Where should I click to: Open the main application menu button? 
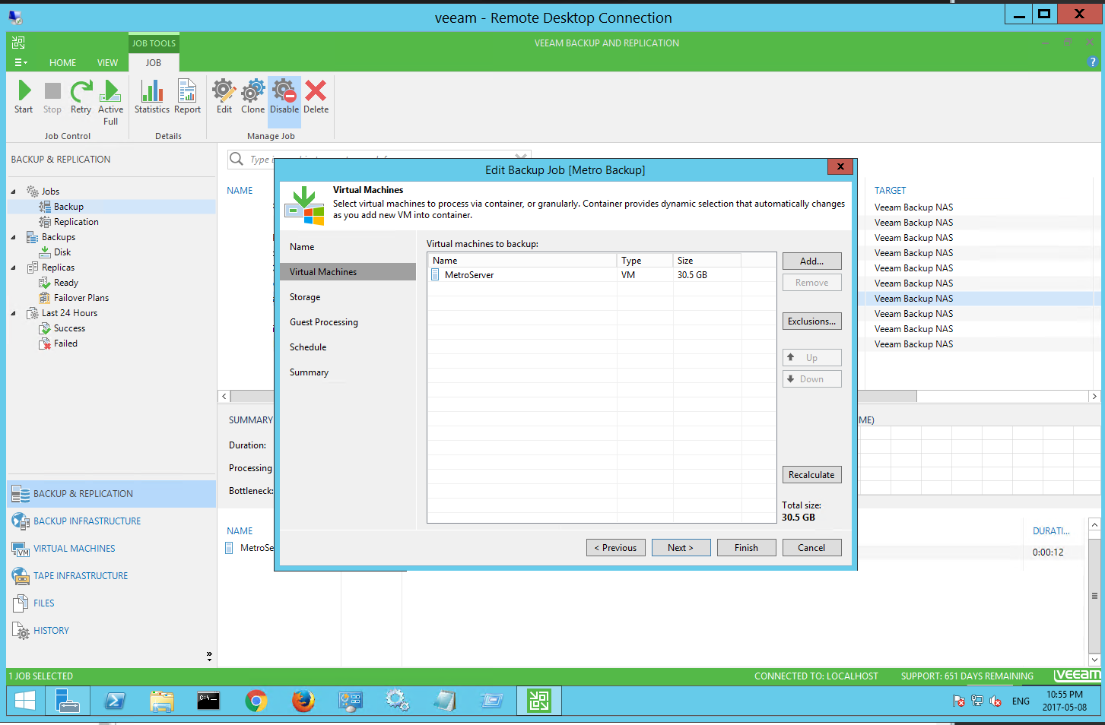[21, 62]
